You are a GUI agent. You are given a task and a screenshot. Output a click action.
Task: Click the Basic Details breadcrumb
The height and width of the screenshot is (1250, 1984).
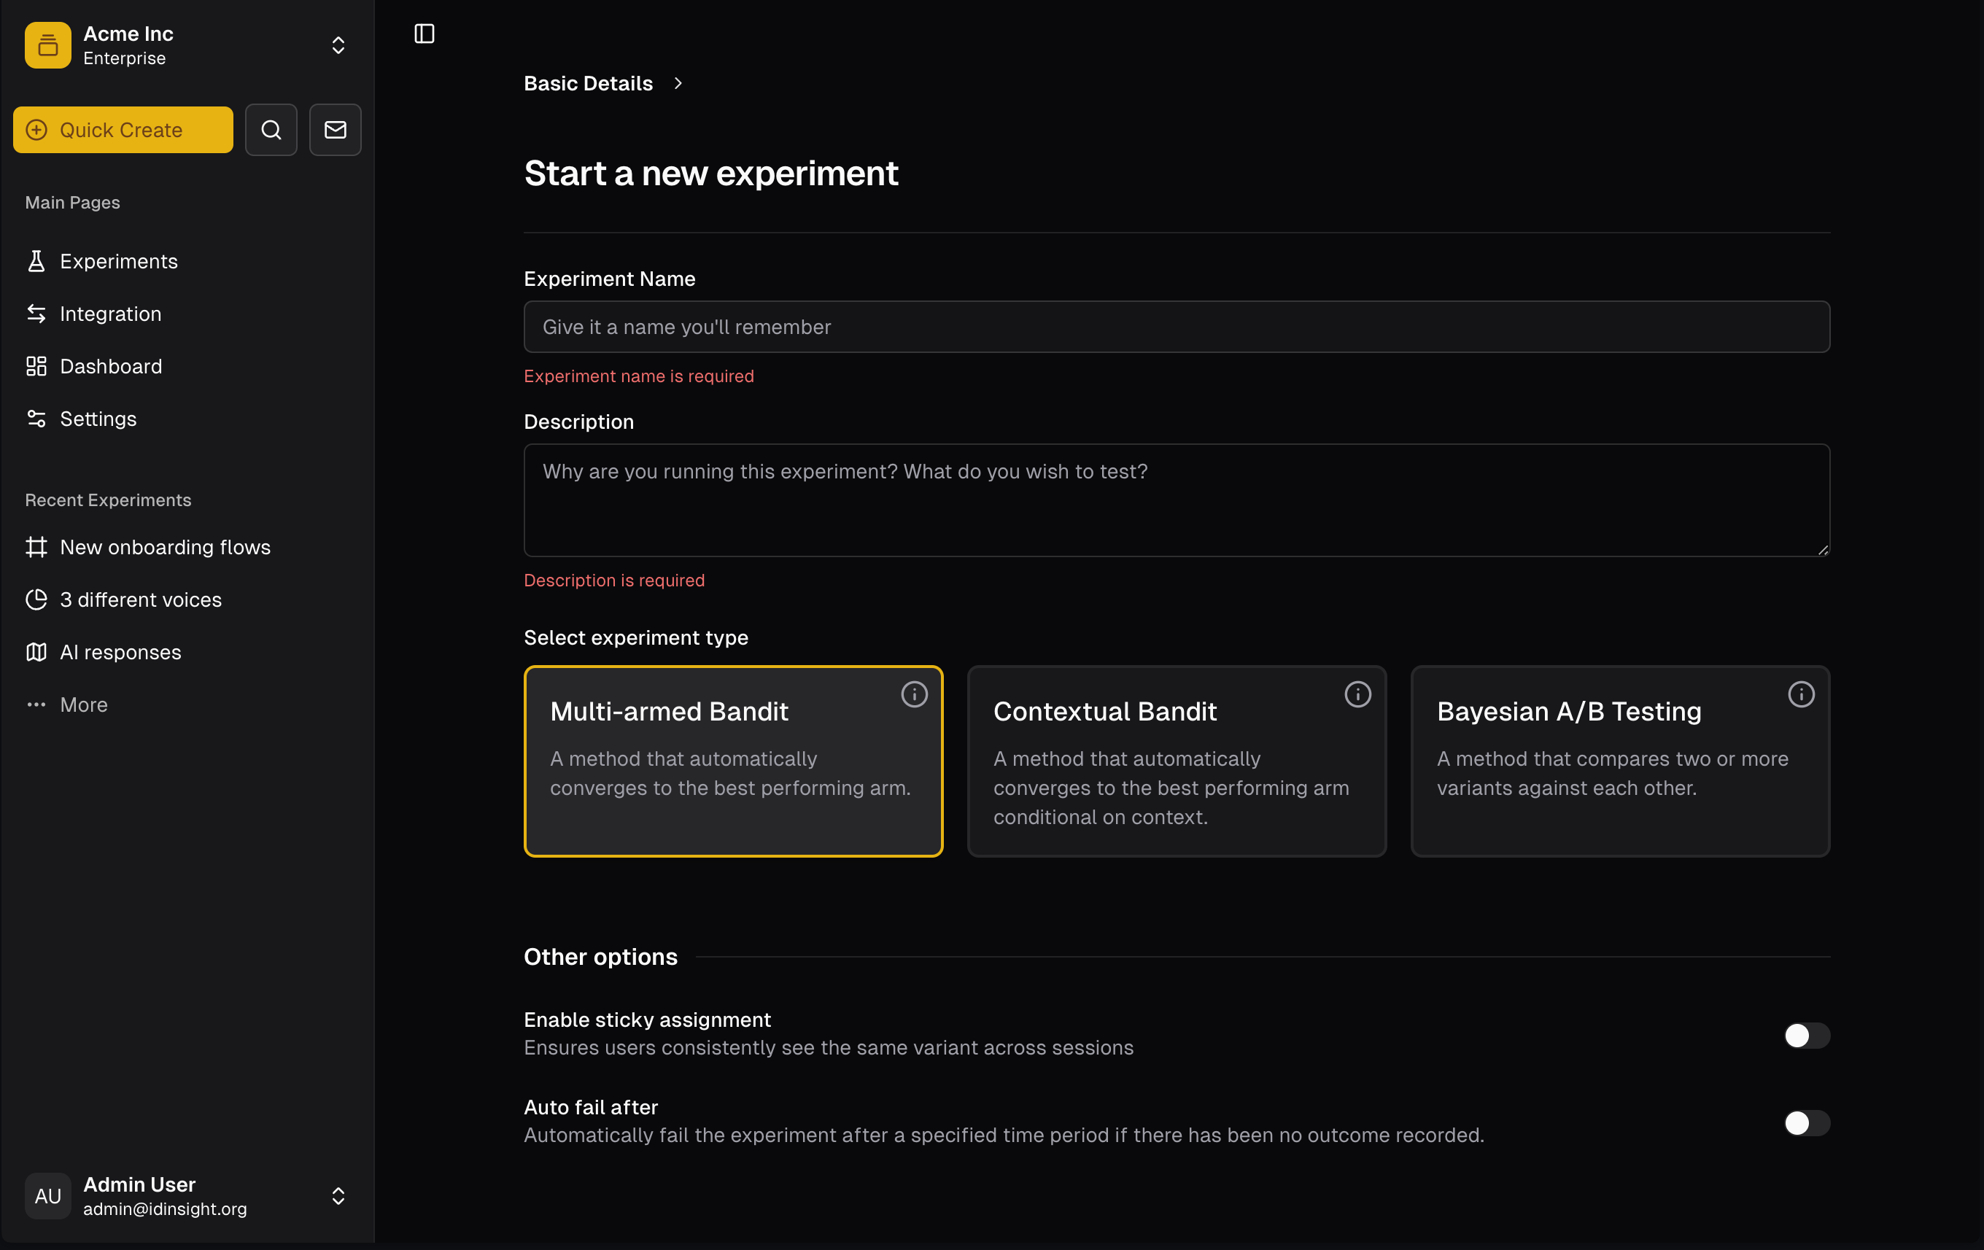point(589,83)
